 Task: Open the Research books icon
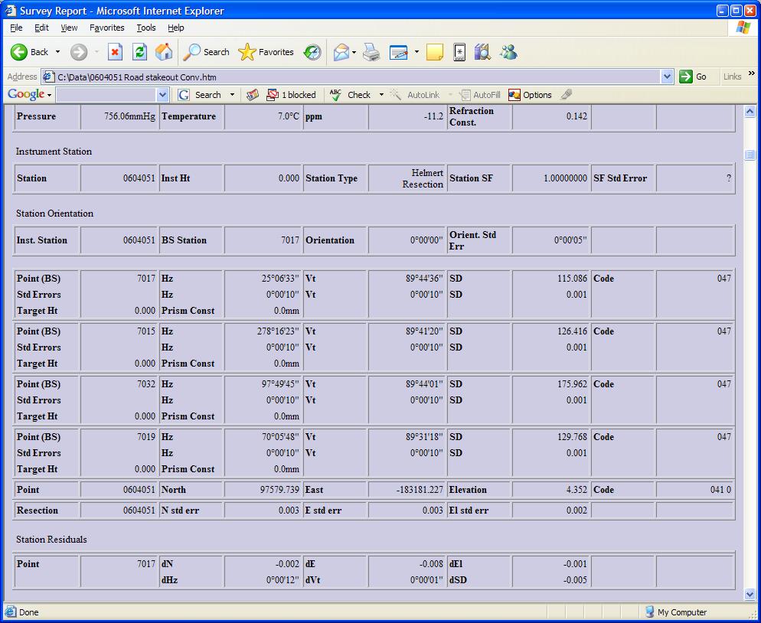482,52
